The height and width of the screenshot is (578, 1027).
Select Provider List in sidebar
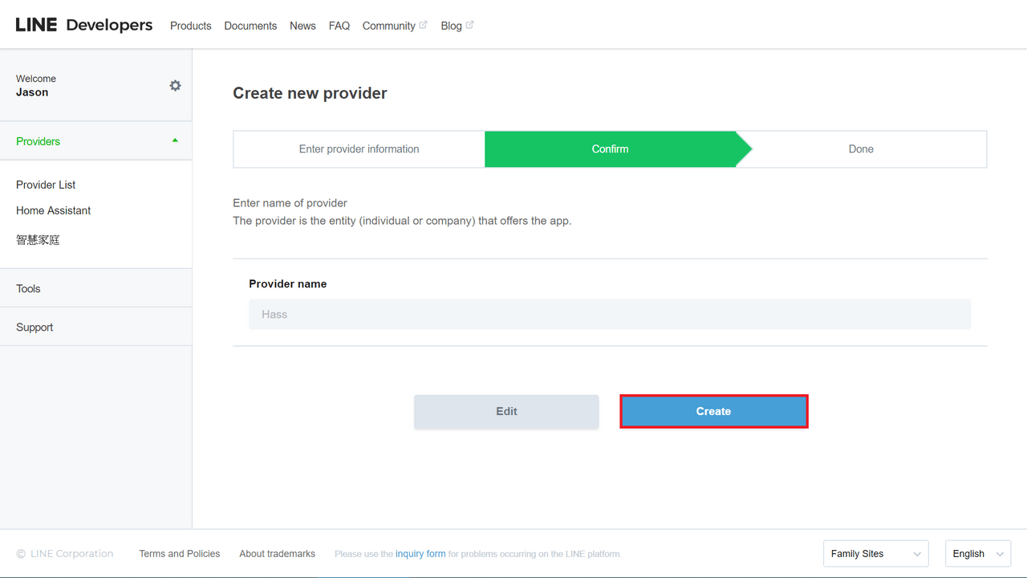(46, 185)
